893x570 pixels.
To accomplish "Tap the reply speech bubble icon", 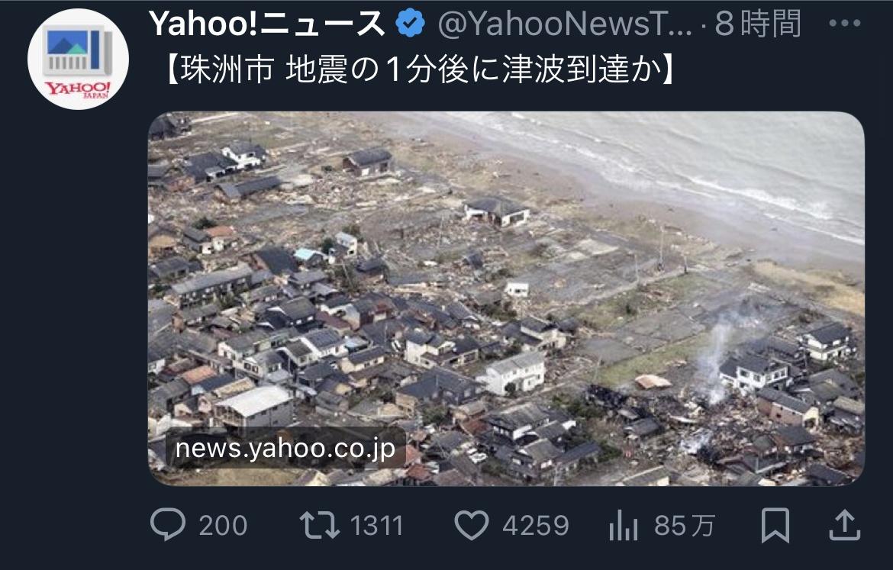I will [x=167, y=524].
